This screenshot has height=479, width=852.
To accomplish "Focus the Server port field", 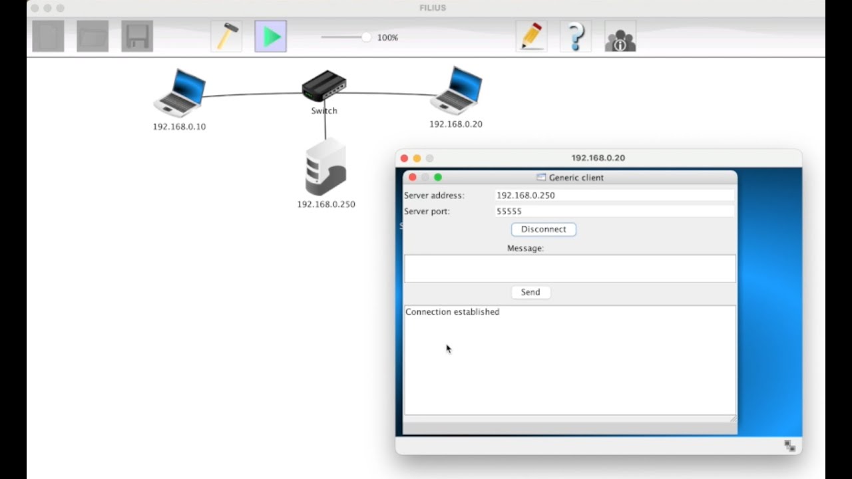I will point(614,212).
